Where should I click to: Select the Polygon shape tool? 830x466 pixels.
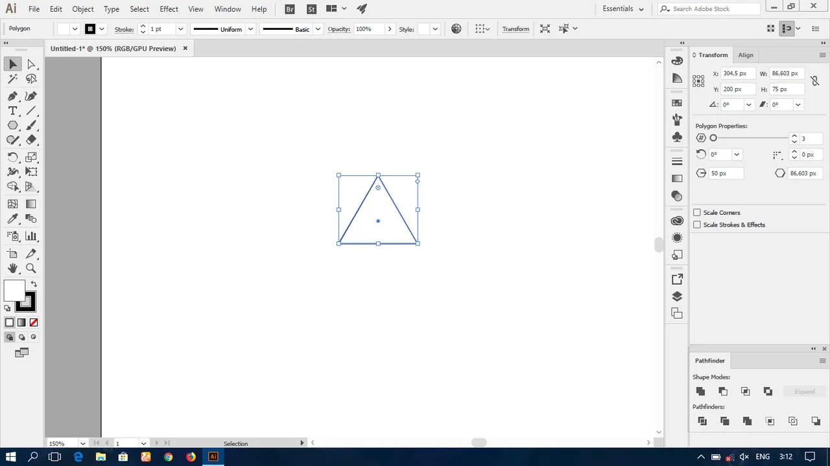(x=13, y=126)
